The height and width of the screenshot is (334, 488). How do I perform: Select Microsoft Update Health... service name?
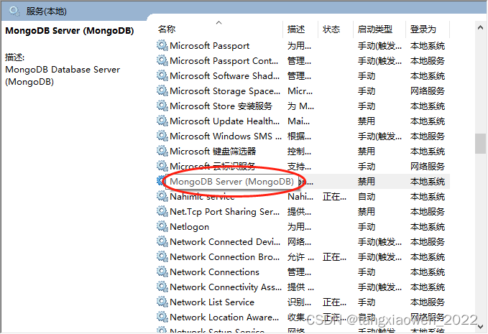225,121
